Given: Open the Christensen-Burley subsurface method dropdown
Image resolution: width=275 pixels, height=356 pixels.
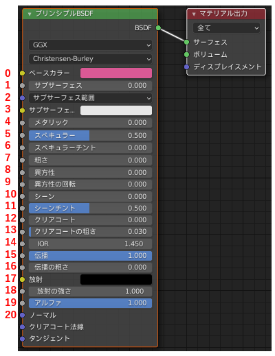Looking at the screenshot, I should (90, 59).
